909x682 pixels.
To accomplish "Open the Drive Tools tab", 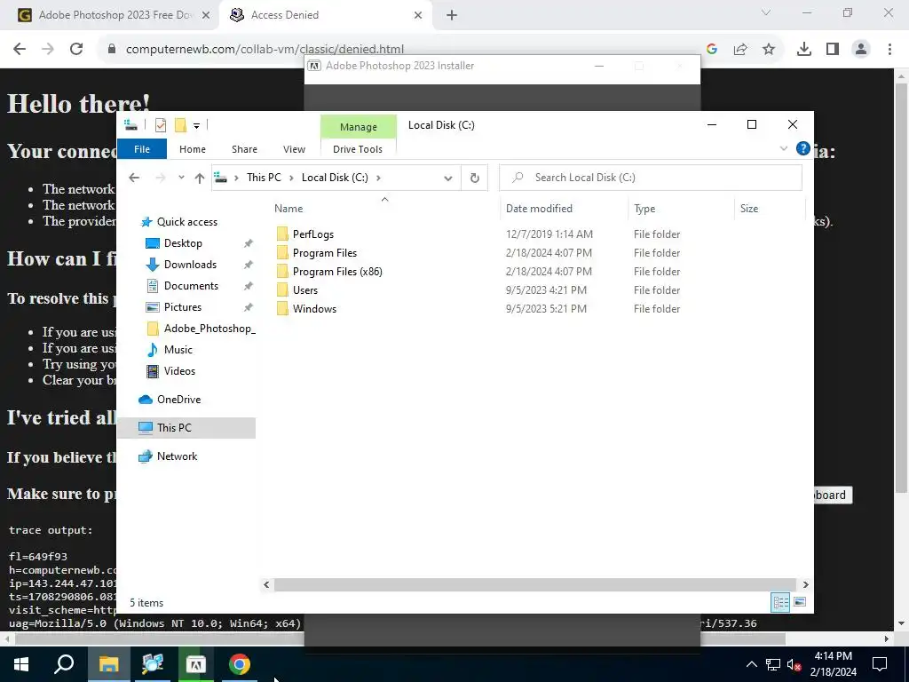I will (358, 149).
